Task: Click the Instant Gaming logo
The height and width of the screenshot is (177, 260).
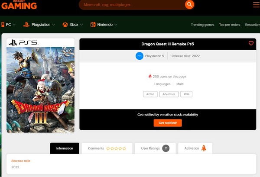Action: [19, 5]
